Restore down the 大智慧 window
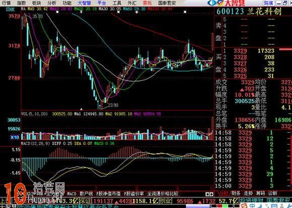292x208 pixels. 285,3
